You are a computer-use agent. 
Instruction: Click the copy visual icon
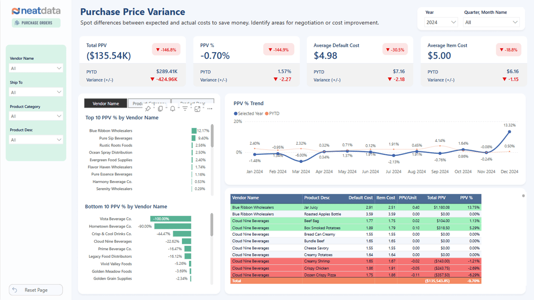click(160, 109)
